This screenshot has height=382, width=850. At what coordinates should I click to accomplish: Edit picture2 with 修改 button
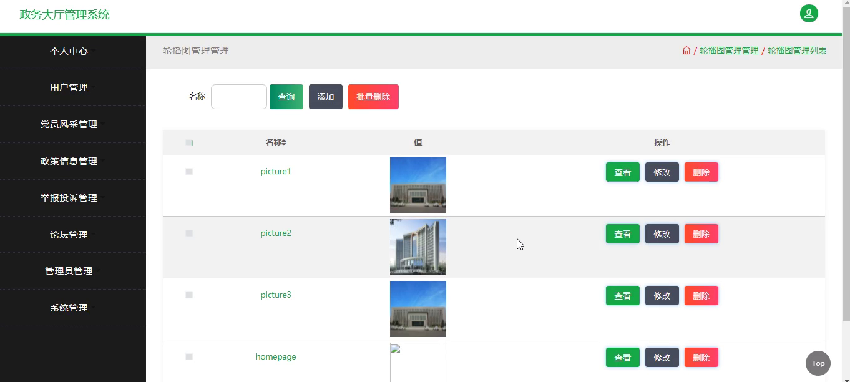(x=662, y=234)
